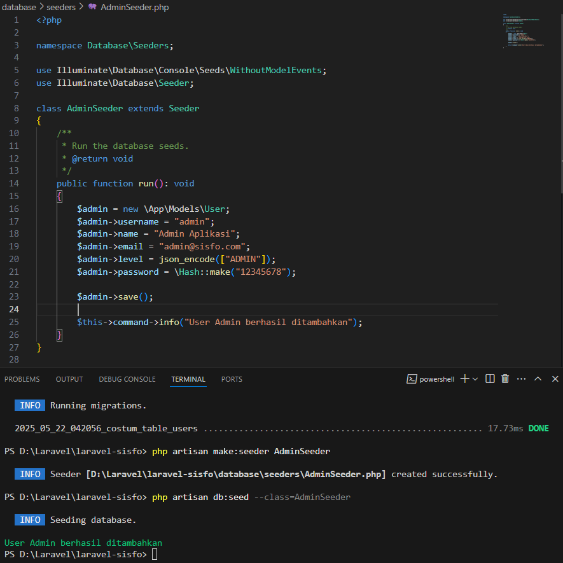This screenshot has width=563, height=563.
Task: Click the powershell terminal icon
Action: (x=412, y=379)
